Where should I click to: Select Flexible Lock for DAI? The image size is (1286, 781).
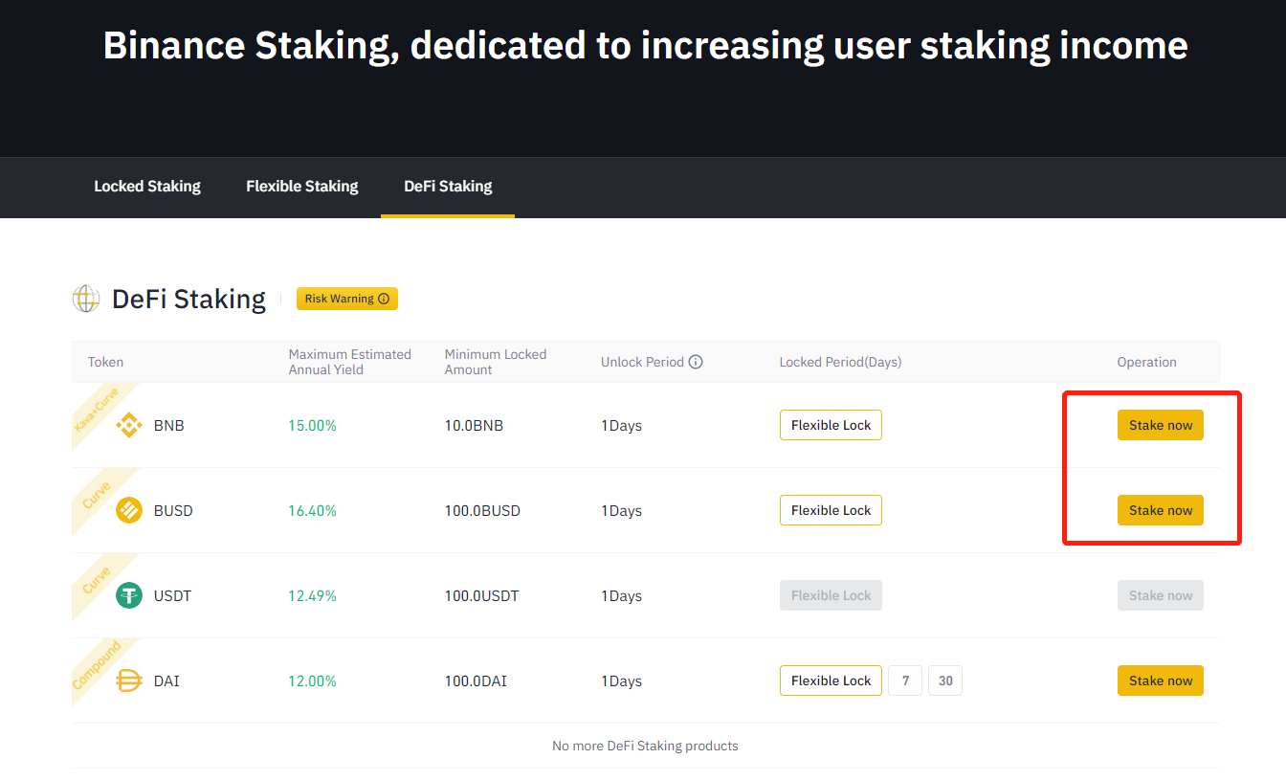tap(831, 681)
